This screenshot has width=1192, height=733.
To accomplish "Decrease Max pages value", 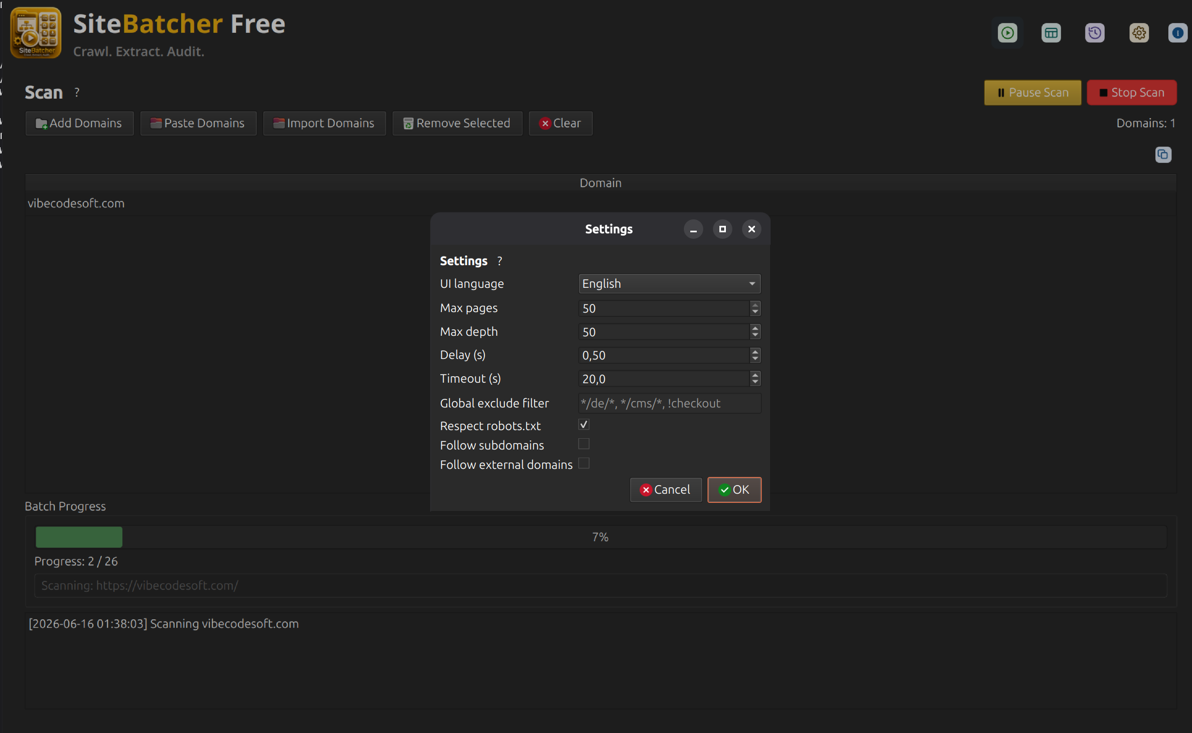I will coord(755,312).
